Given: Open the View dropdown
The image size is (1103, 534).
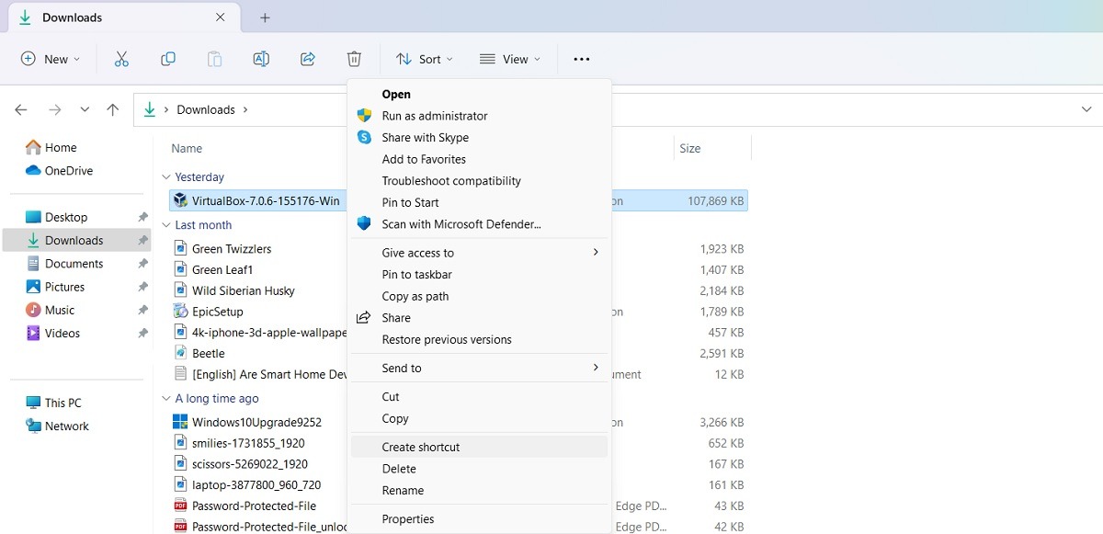Looking at the screenshot, I should [x=510, y=58].
